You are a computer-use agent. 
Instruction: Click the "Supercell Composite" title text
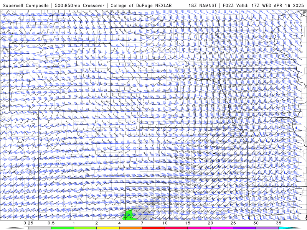[26, 5]
